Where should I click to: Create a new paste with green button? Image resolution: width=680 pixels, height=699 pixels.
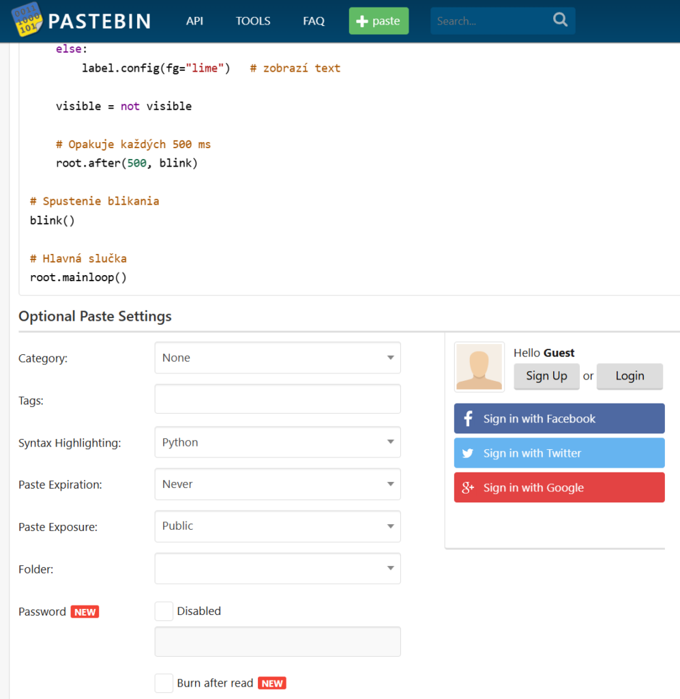[x=379, y=21]
